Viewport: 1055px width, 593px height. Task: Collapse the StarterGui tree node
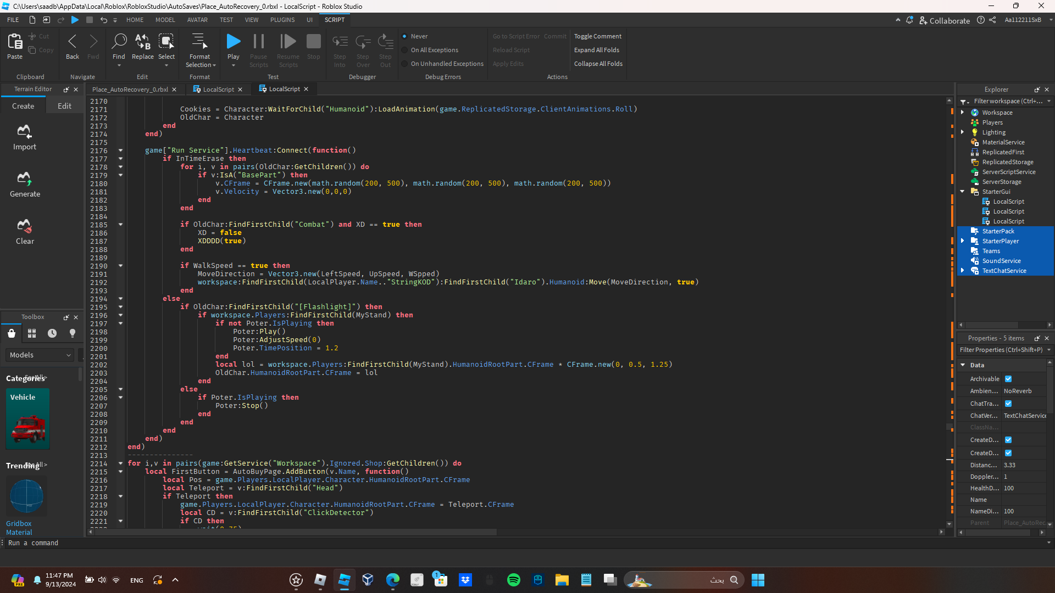(x=962, y=192)
